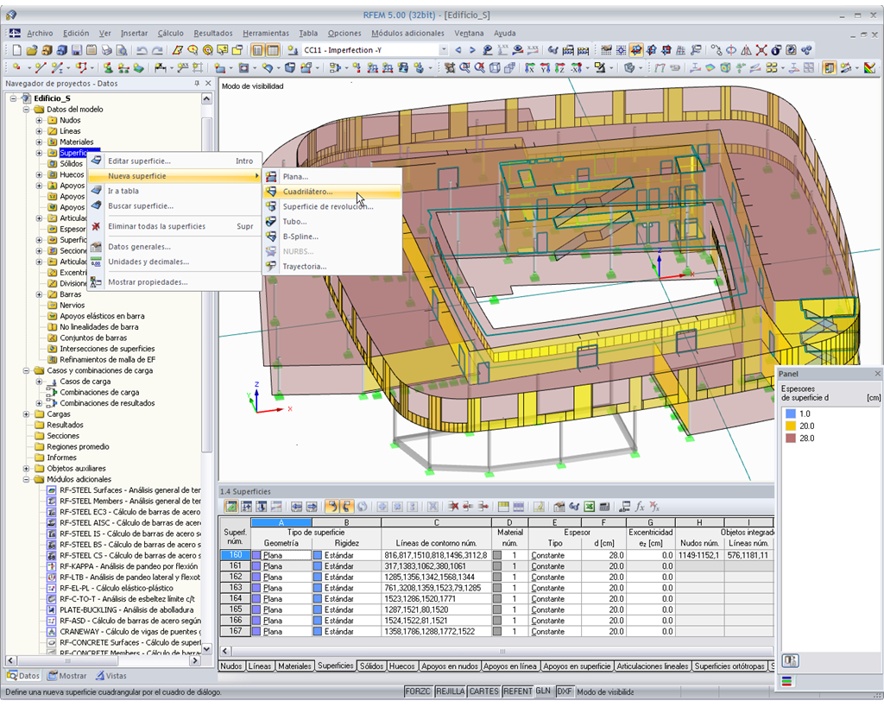Click the Open folder icon in toolbar

pyautogui.click(x=32, y=50)
